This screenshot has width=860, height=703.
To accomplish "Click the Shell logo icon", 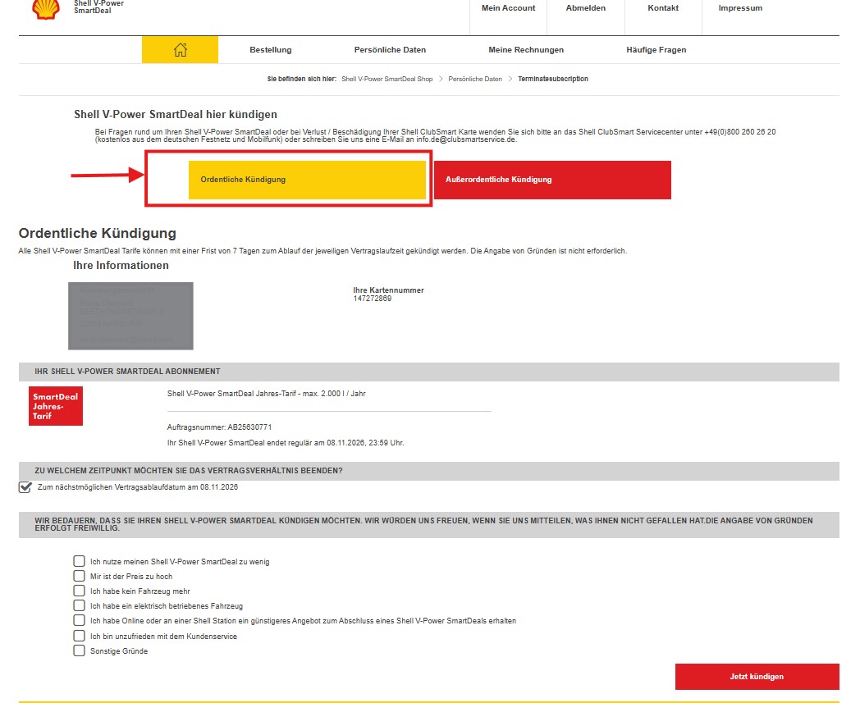I will 46,8.
